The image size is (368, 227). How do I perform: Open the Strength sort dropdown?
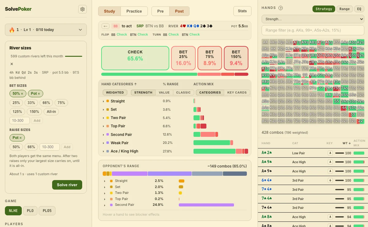[313, 19]
